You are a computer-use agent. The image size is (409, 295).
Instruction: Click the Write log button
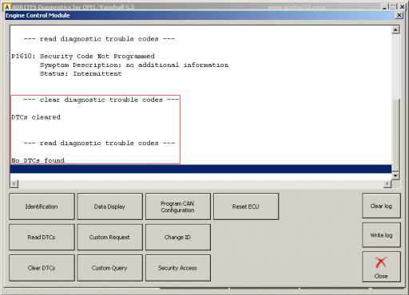[x=381, y=235]
